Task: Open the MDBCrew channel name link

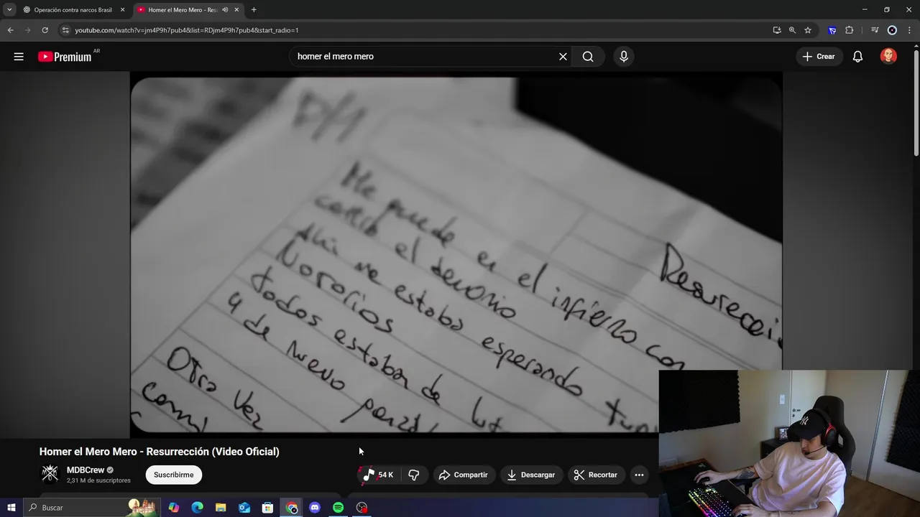Action: tap(86, 470)
